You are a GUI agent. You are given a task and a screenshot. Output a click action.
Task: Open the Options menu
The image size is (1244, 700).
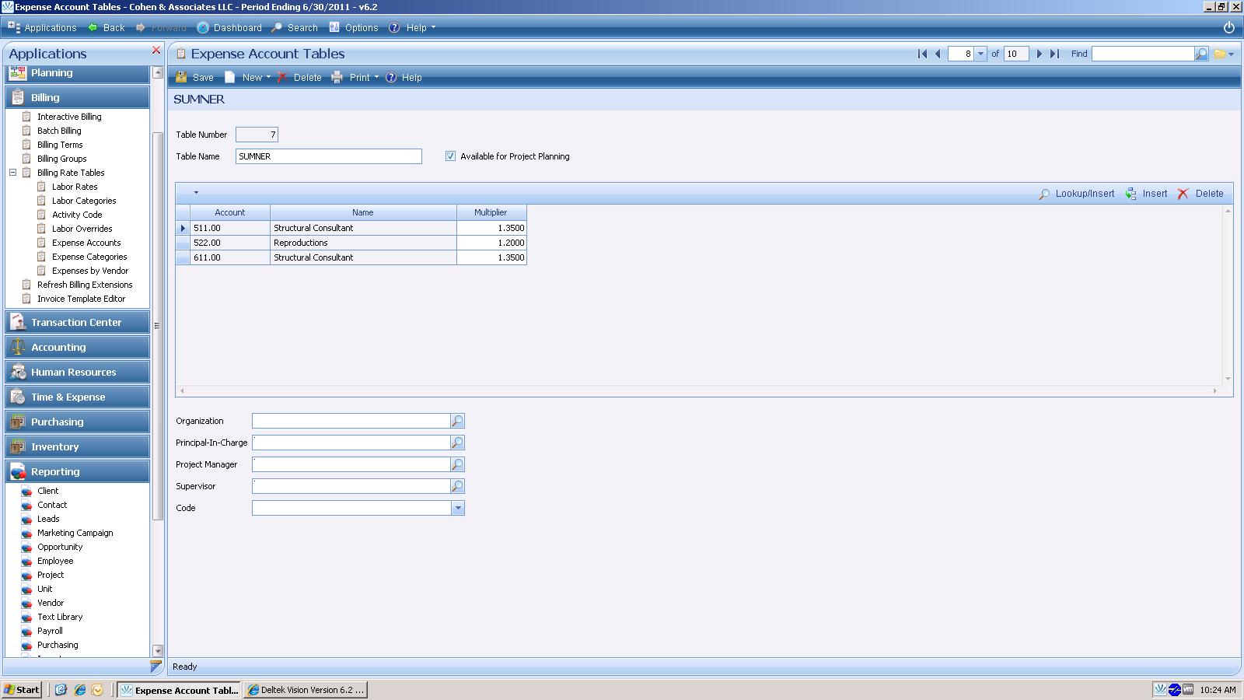pyautogui.click(x=354, y=27)
